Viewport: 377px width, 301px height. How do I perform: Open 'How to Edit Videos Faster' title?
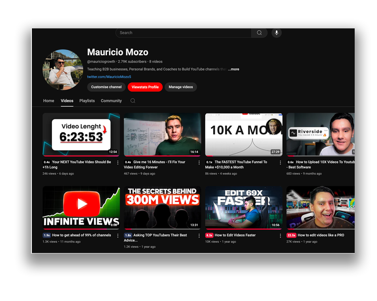[x=235, y=235]
